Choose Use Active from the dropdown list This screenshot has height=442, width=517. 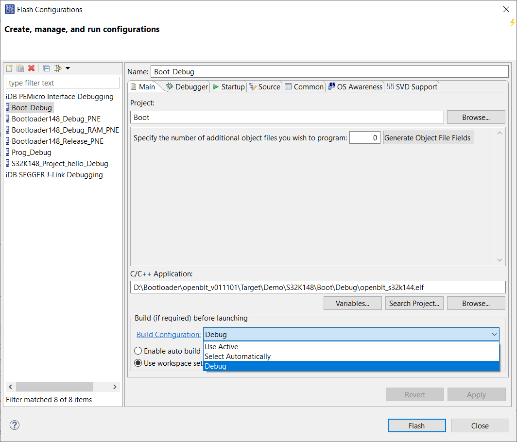click(x=221, y=347)
